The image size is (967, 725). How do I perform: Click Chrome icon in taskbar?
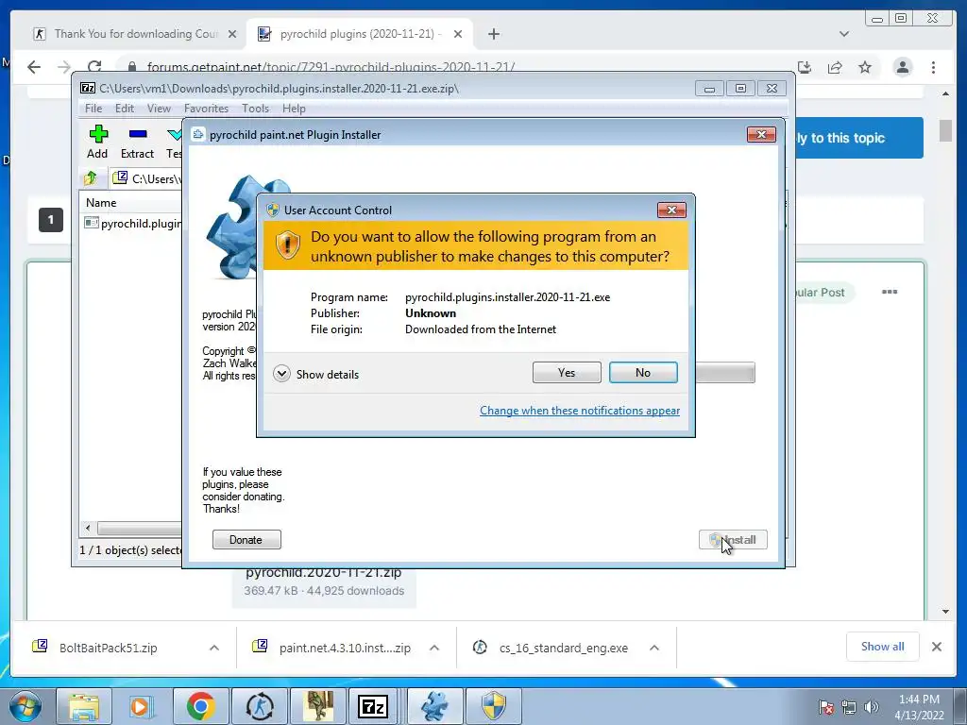[200, 706]
